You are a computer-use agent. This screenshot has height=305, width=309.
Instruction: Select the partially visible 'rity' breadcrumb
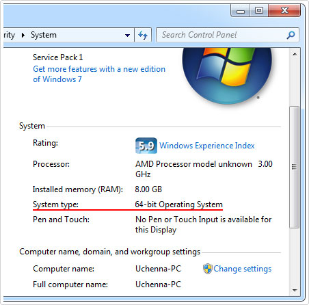(10, 35)
